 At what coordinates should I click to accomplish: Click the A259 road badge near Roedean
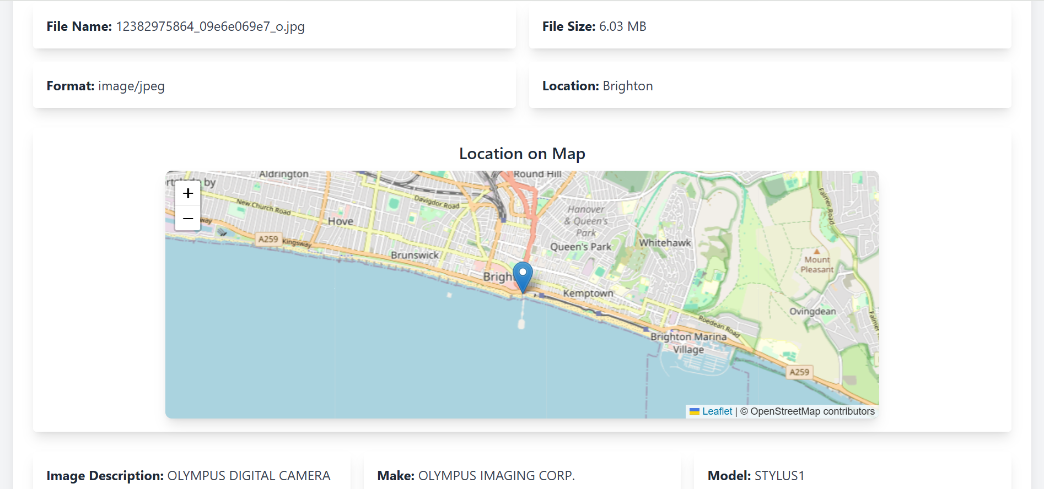click(799, 372)
